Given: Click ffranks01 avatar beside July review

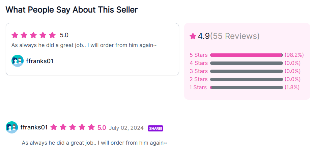Looking at the screenshot, I should [12, 127].
